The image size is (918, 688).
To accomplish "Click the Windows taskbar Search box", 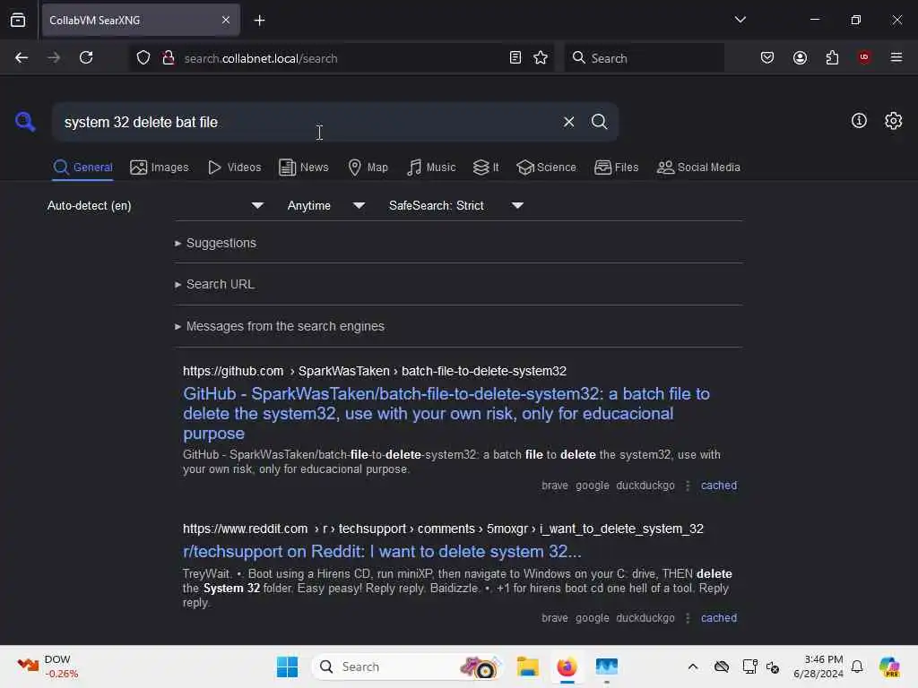I will tap(408, 666).
